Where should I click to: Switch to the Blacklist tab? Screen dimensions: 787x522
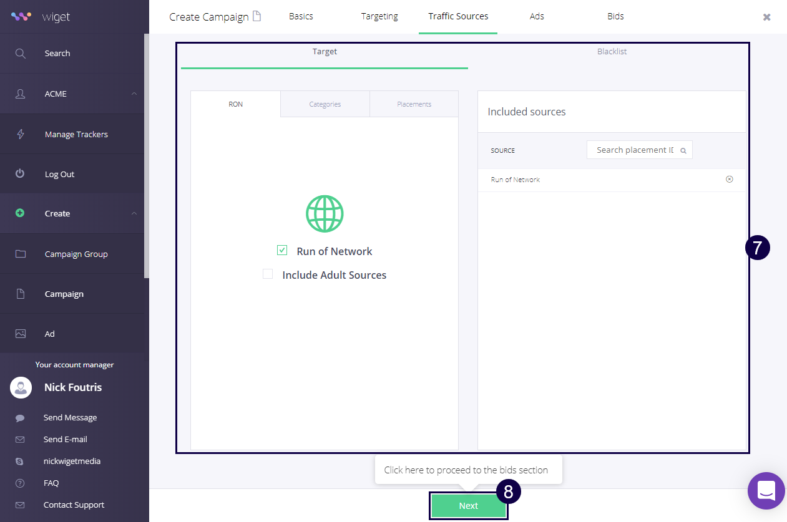point(612,52)
